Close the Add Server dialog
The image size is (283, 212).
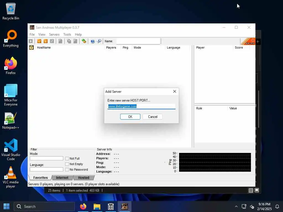175,91
